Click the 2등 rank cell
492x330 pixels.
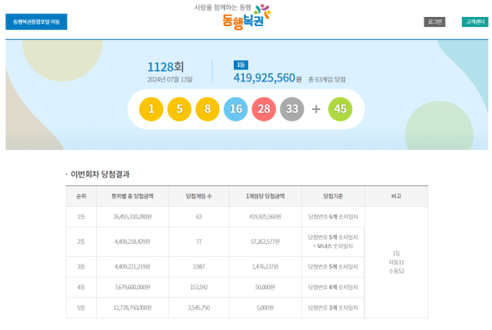pos(81,242)
